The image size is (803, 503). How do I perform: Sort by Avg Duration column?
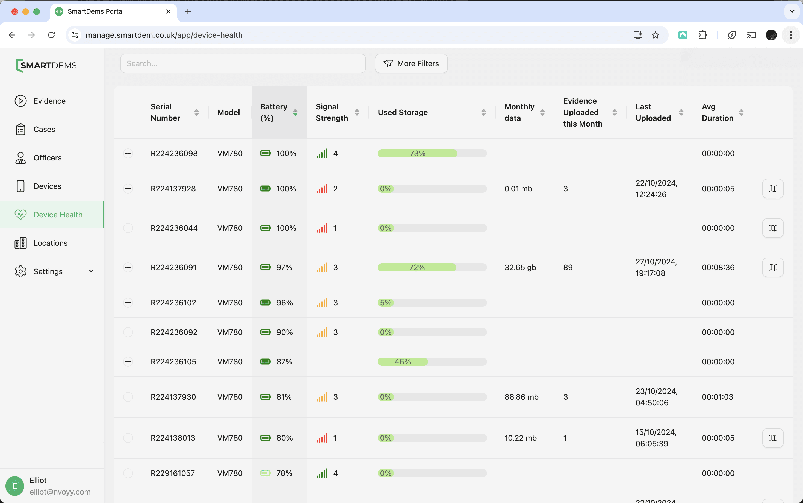point(741,112)
